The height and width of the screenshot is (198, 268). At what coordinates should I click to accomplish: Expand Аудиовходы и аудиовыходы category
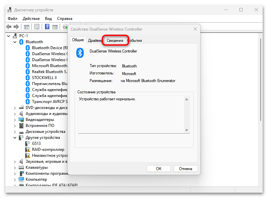click(x=15, y=114)
